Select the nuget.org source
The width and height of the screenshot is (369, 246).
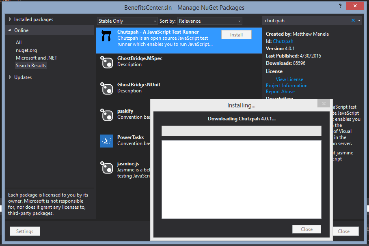26,50
